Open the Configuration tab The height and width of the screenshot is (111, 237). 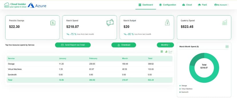point(168,5)
